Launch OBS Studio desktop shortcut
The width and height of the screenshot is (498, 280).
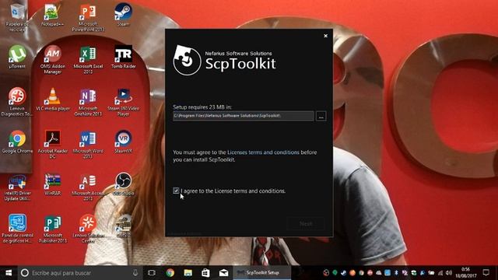pos(123,184)
